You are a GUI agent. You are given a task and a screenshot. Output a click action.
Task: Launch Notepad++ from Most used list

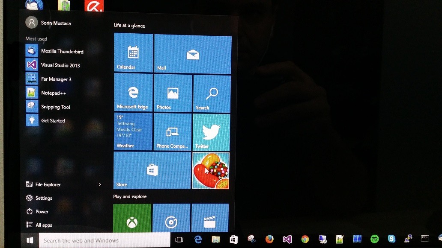click(x=46, y=93)
